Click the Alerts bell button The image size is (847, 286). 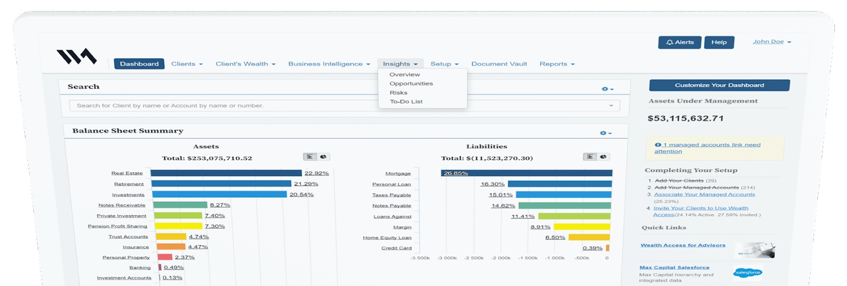[x=680, y=42]
